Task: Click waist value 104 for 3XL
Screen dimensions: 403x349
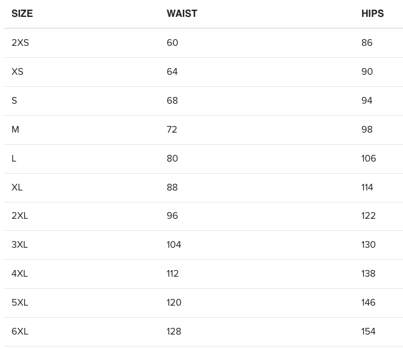Action: point(174,245)
